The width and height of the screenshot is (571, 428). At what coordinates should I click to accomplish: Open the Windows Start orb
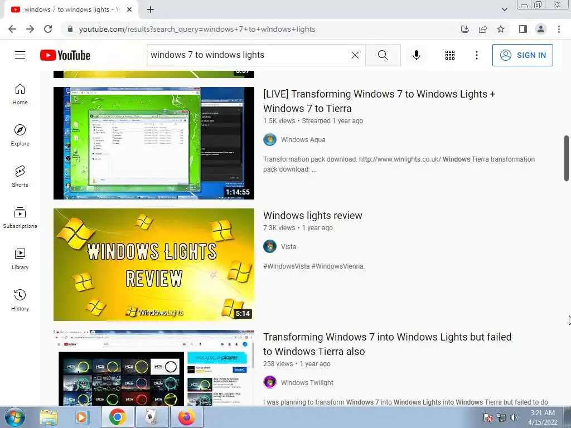tap(14, 417)
